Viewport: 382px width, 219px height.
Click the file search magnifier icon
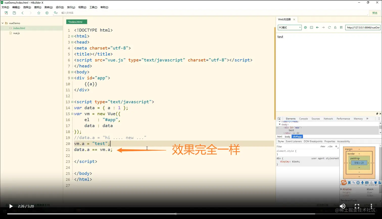pyautogui.click(x=56, y=13)
